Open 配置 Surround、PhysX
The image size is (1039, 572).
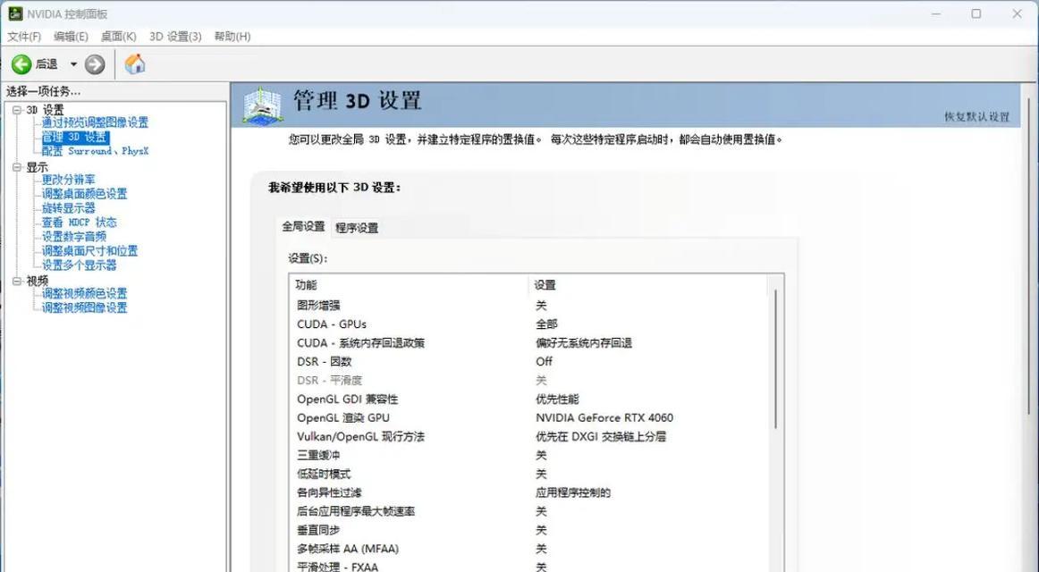(96, 151)
